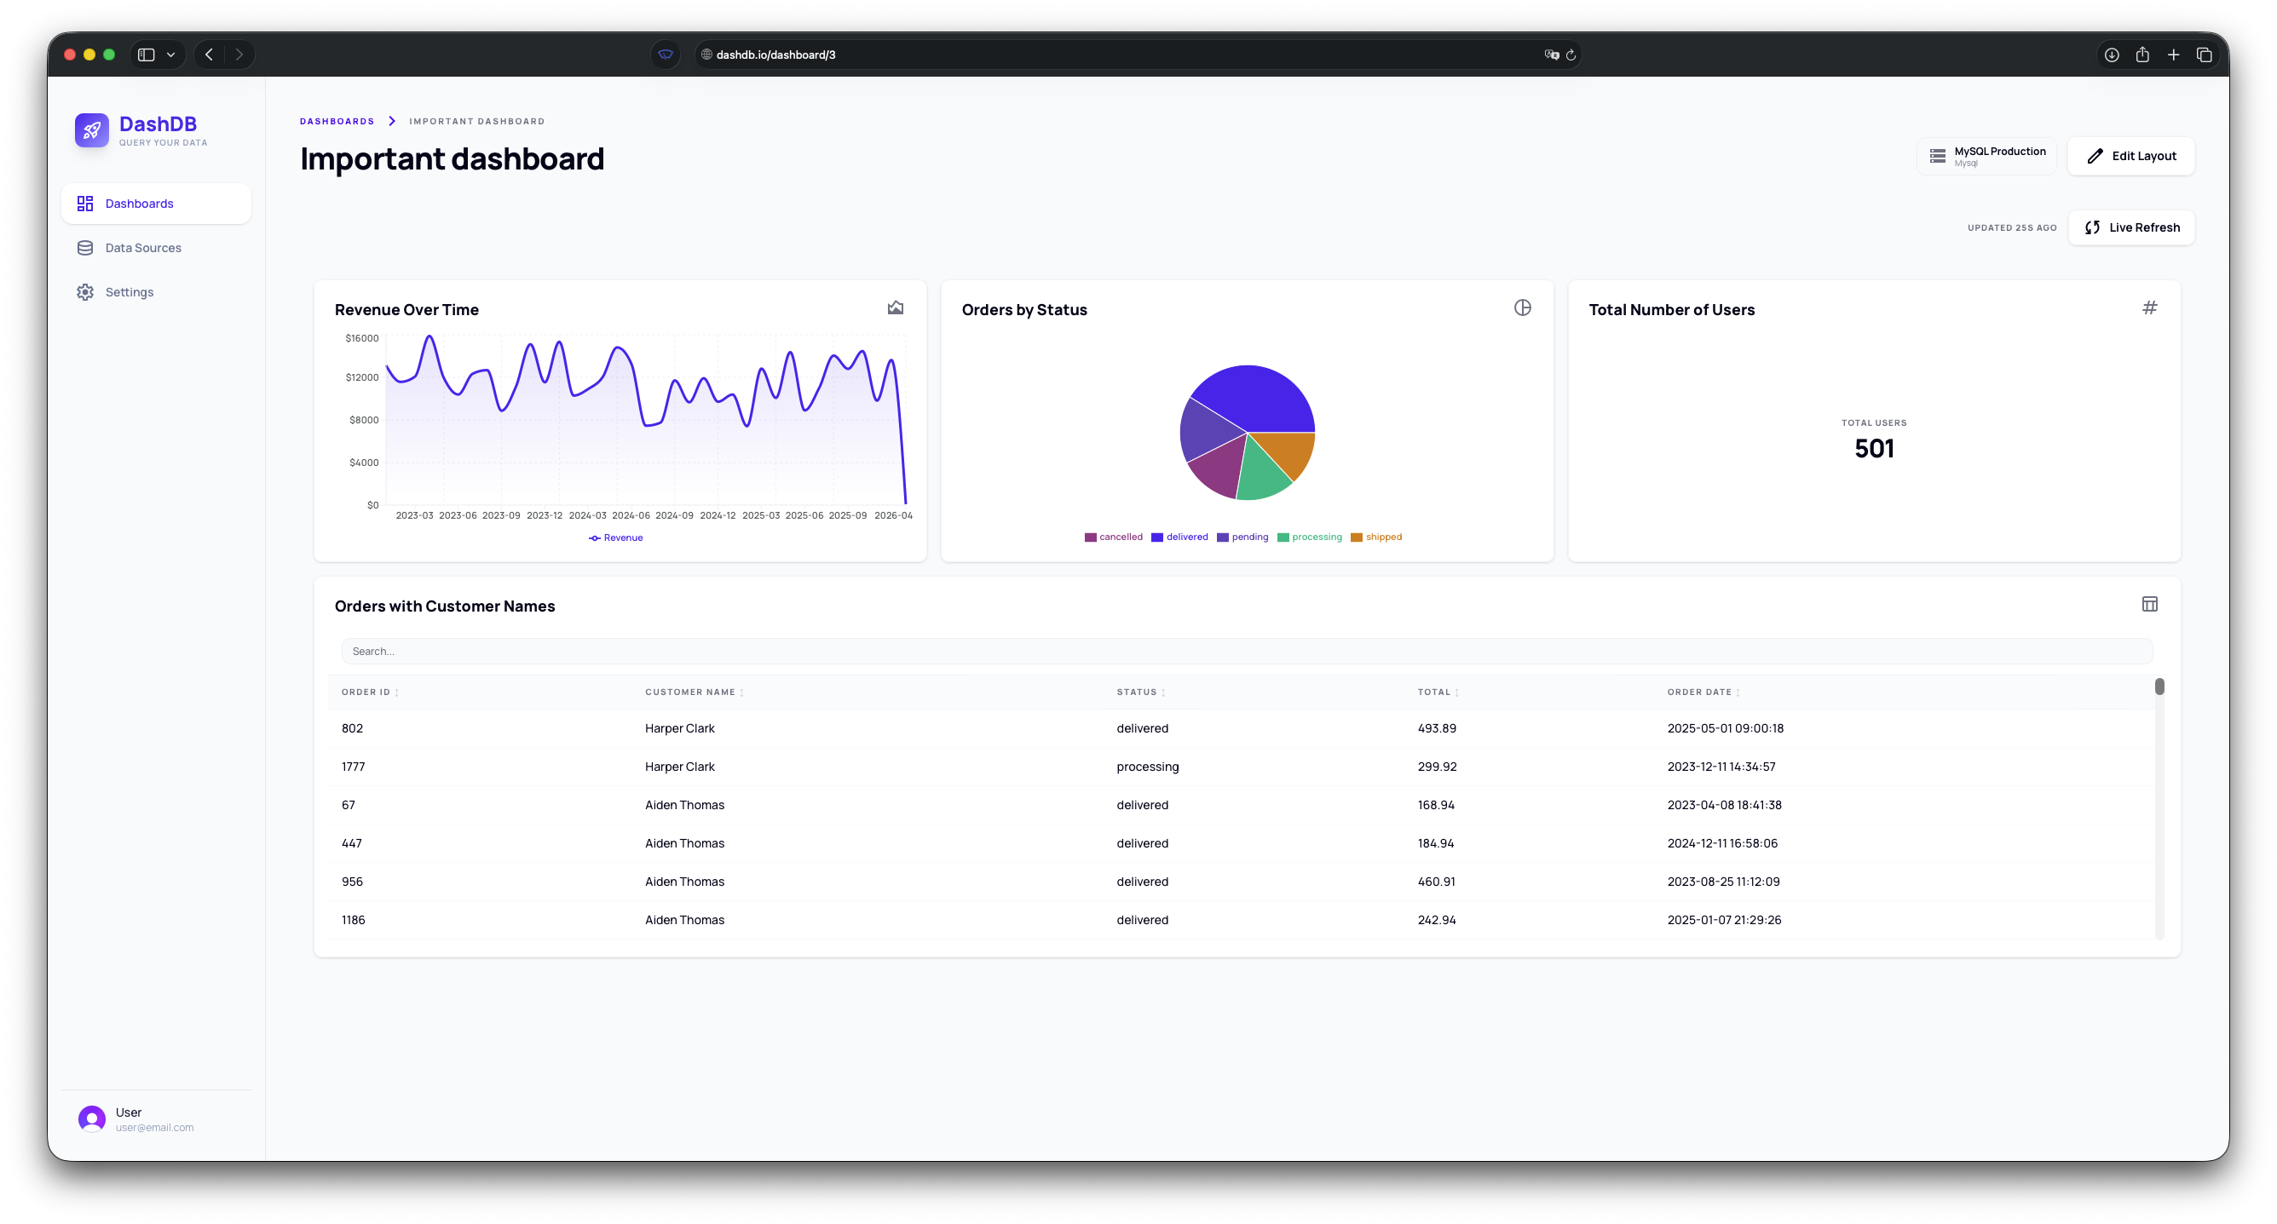
Task: Toggle the cancelled legend entry in pie chart
Action: (x=1113, y=537)
